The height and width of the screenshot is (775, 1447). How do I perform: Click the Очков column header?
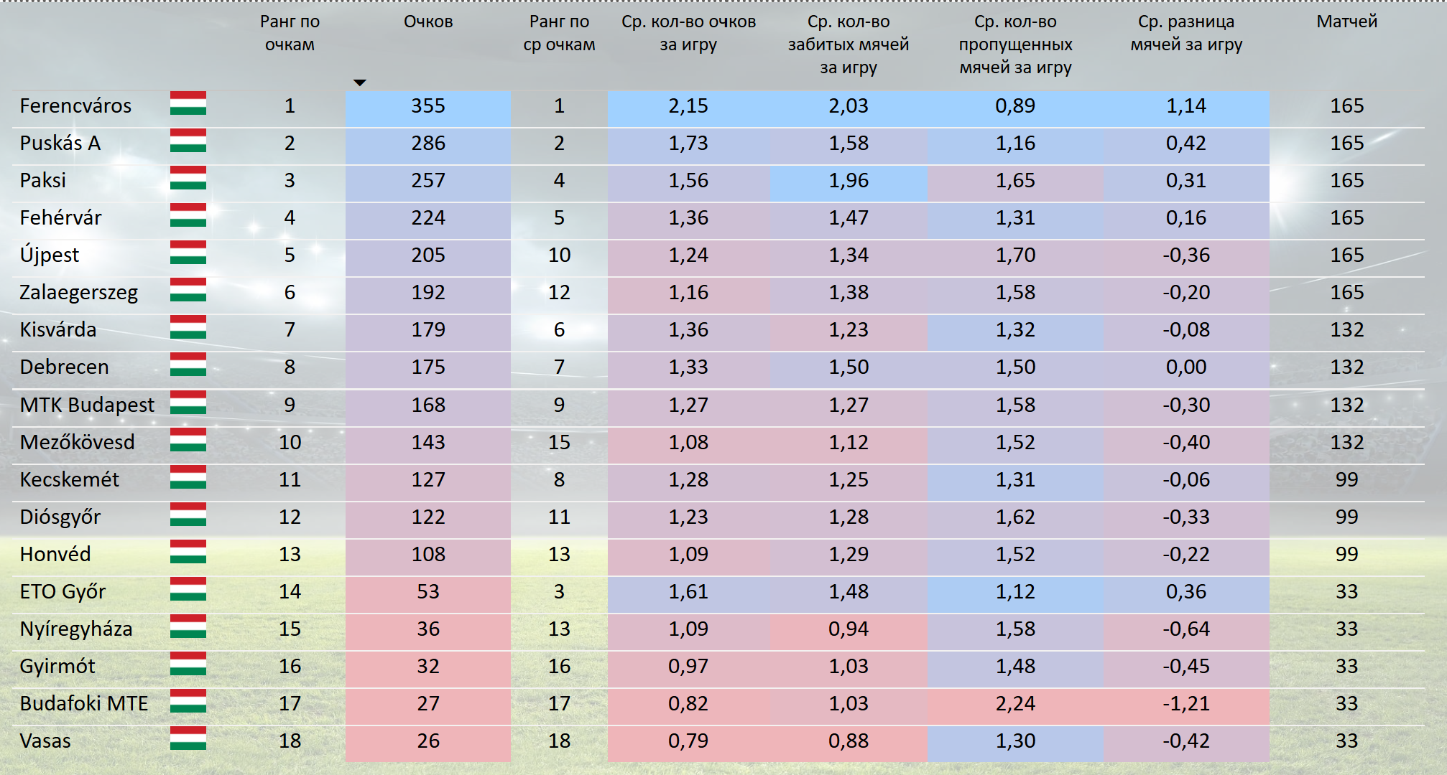428,22
